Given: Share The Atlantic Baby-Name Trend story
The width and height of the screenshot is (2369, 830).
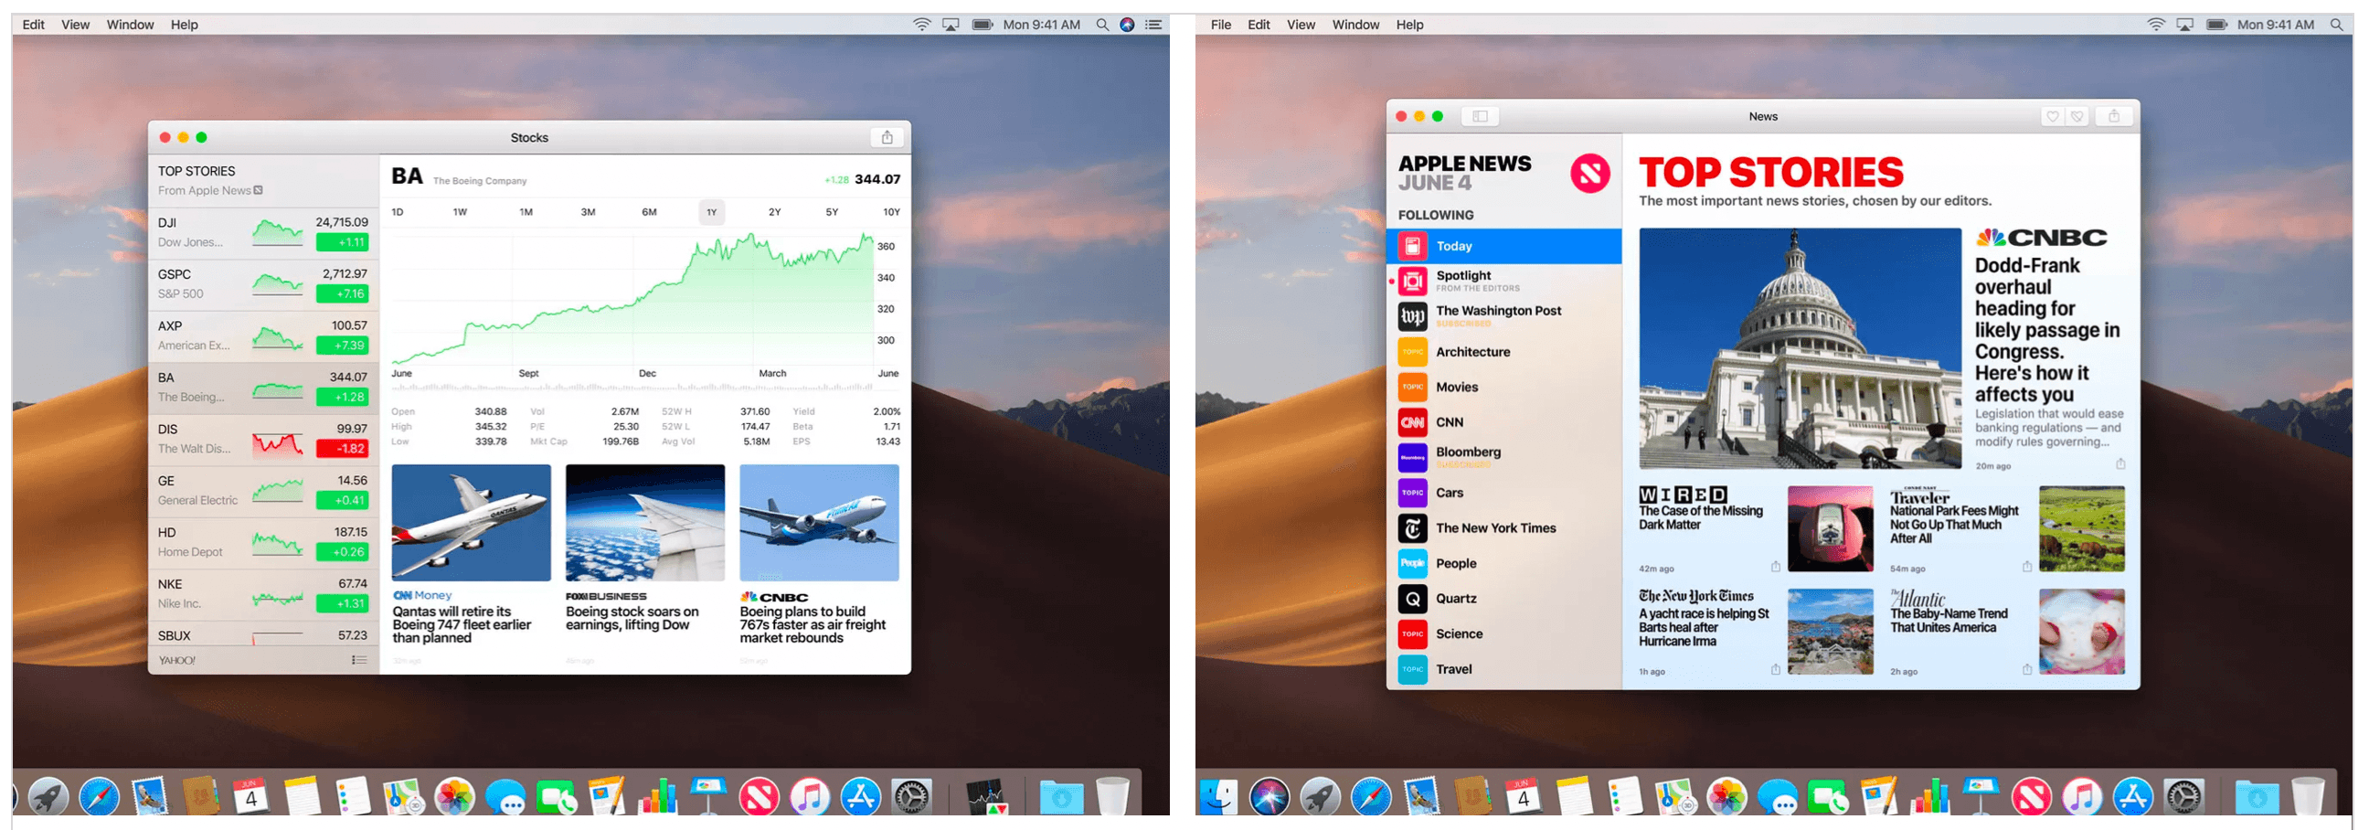Looking at the screenshot, I should (2027, 670).
